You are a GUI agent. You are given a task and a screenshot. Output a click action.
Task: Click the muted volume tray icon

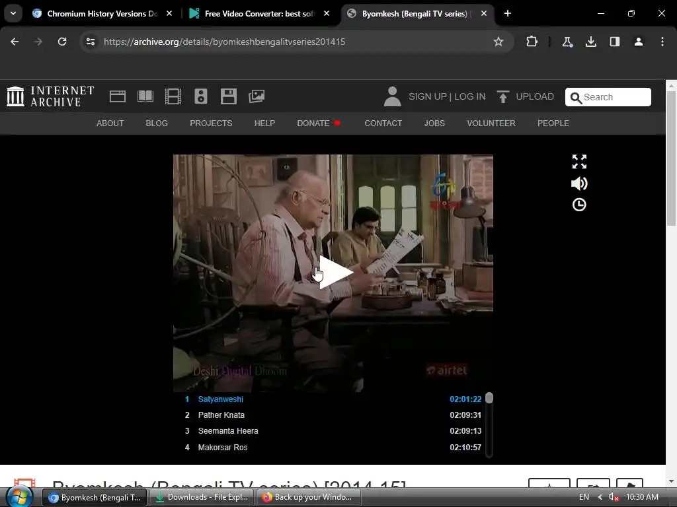tap(614, 497)
